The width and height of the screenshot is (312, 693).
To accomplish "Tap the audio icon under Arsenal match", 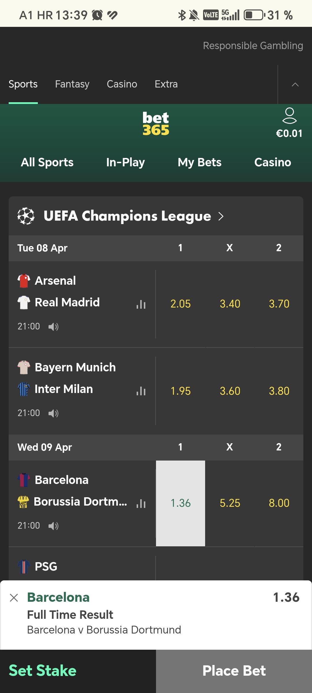I will (x=53, y=327).
